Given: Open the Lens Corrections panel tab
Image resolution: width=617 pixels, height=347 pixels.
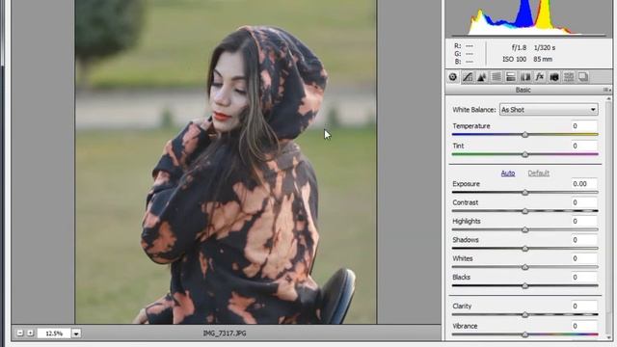Looking at the screenshot, I should point(525,77).
